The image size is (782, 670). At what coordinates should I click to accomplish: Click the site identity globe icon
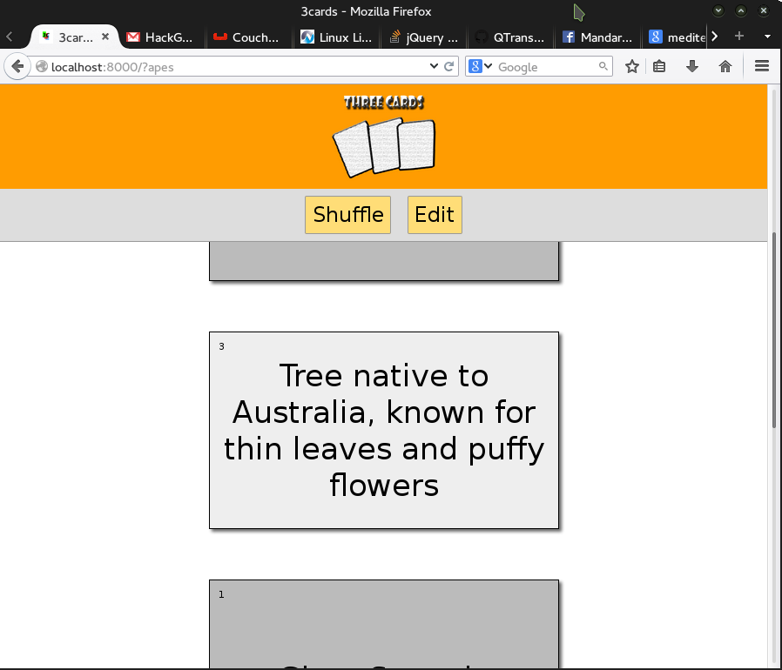click(42, 66)
